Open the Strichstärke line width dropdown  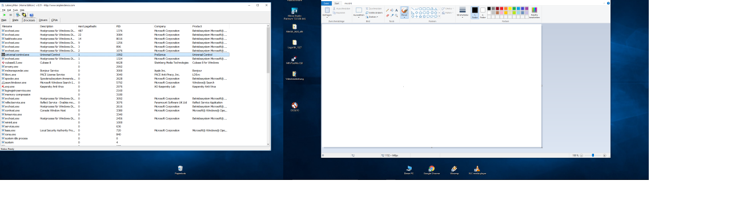[x=463, y=13]
